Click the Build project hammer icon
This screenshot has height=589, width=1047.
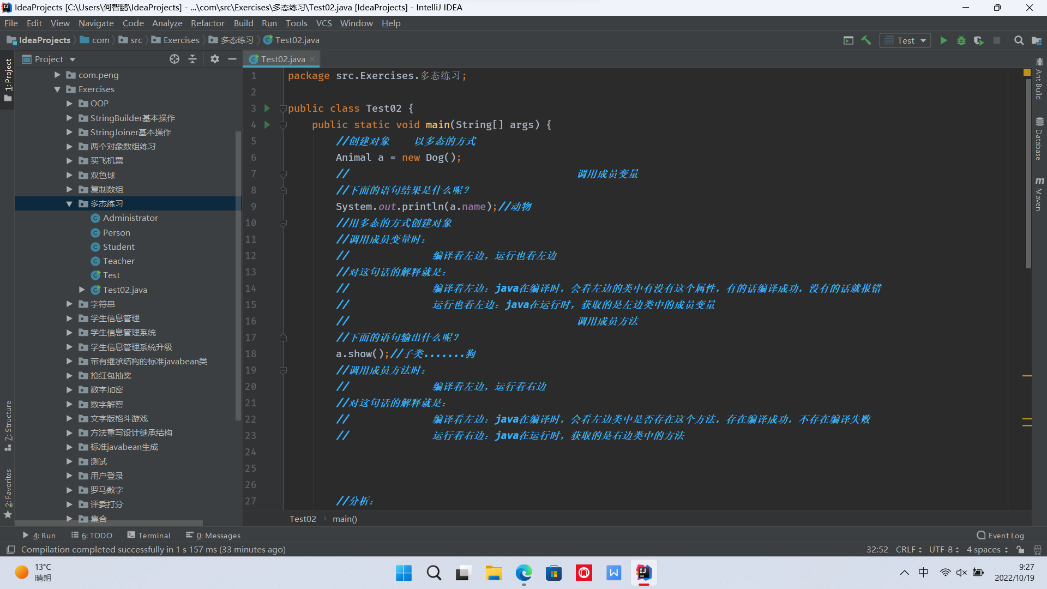[866, 40]
